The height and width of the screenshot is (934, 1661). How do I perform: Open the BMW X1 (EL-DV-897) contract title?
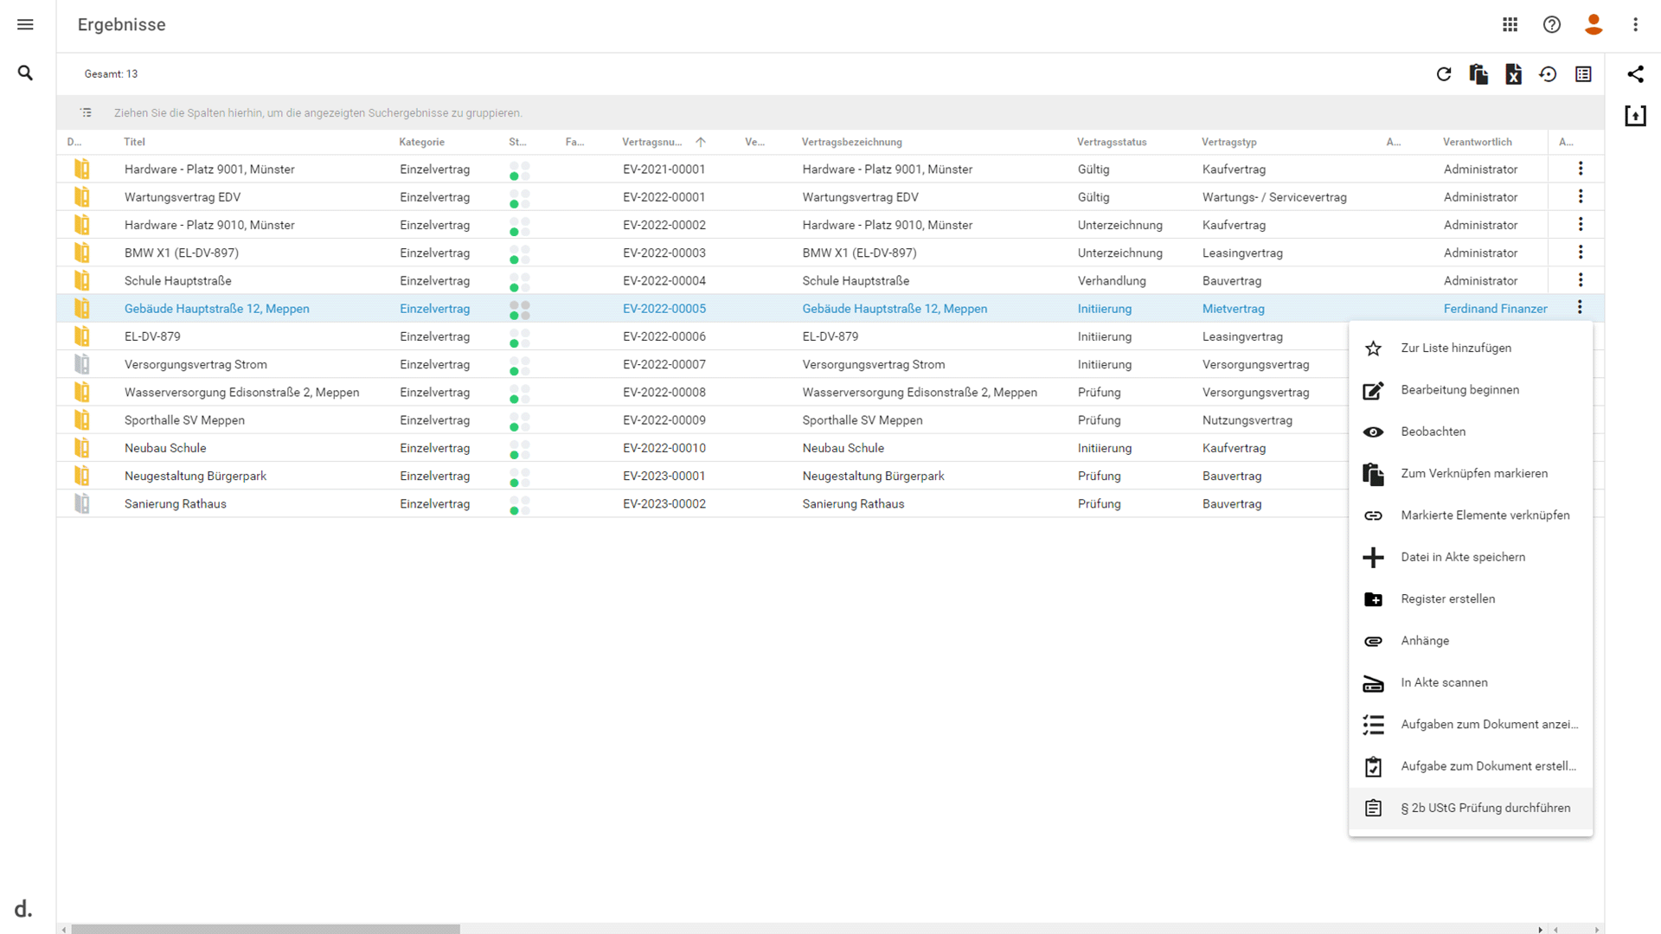click(182, 253)
